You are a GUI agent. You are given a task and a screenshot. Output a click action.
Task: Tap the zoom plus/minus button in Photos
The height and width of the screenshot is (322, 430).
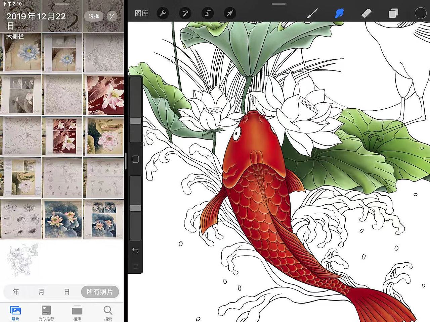112,16
